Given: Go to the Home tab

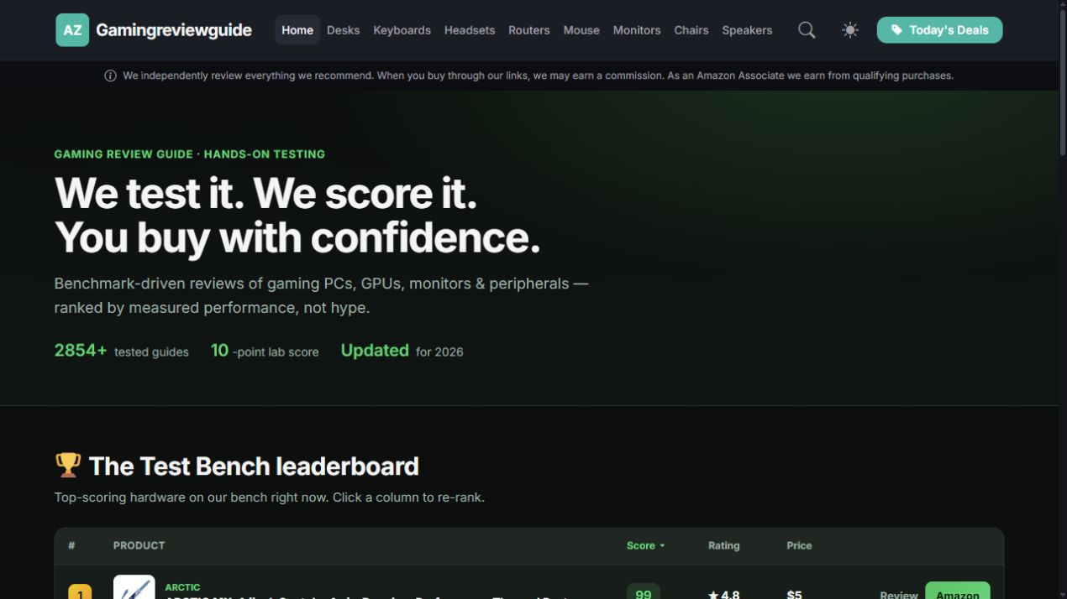Looking at the screenshot, I should (297, 30).
